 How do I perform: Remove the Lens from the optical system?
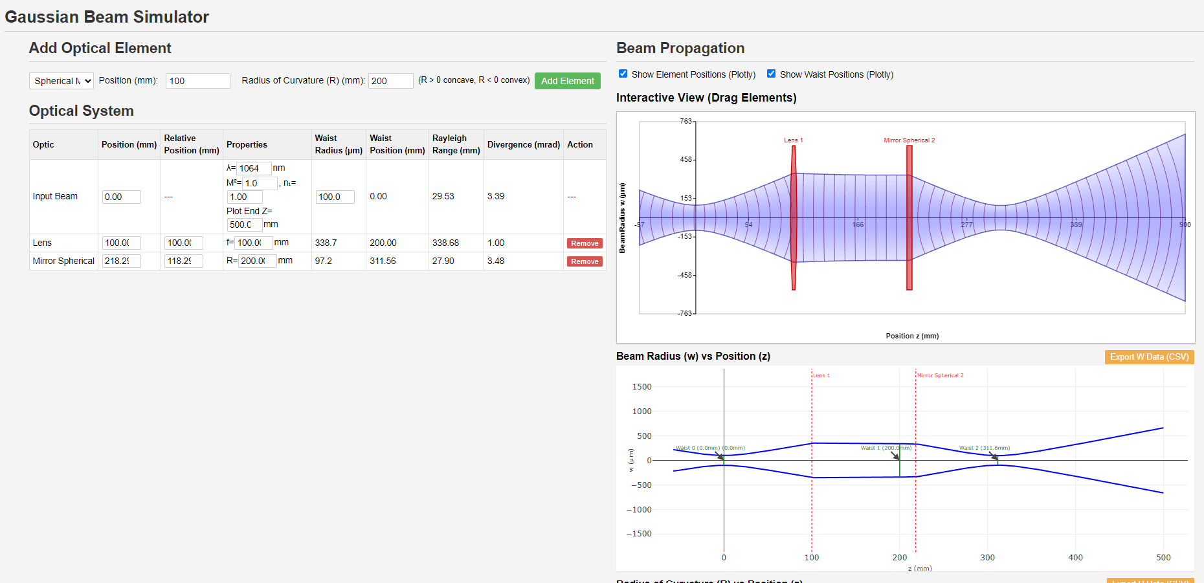pyautogui.click(x=584, y=243)
